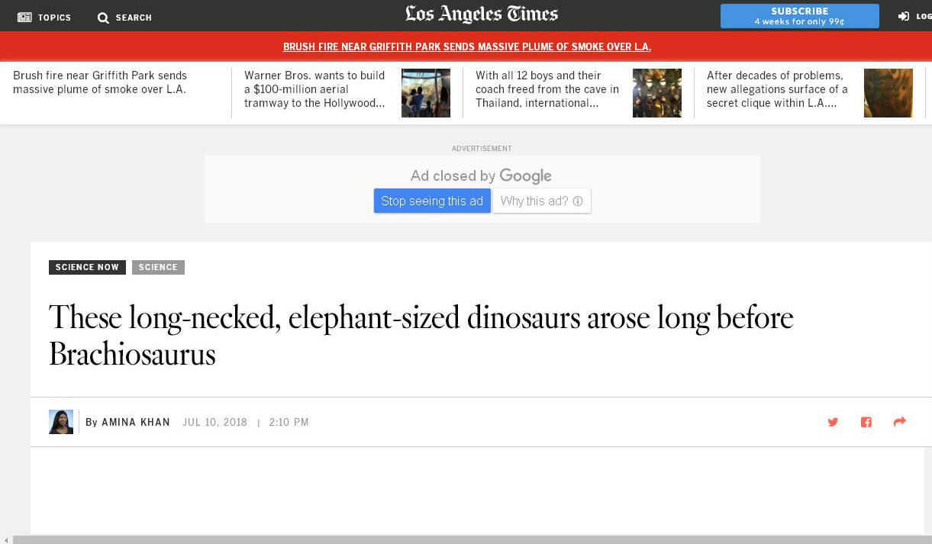Open the Science Now section tag
This screenshot has height=544, width=932.
[87, 267]
